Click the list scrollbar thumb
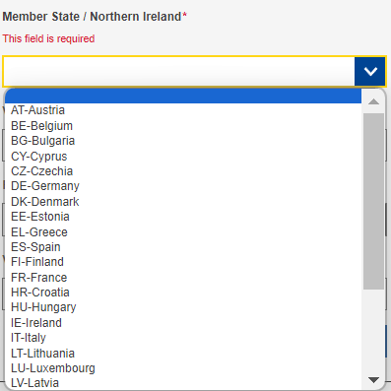The image size is (391, 391). point(373,201)
